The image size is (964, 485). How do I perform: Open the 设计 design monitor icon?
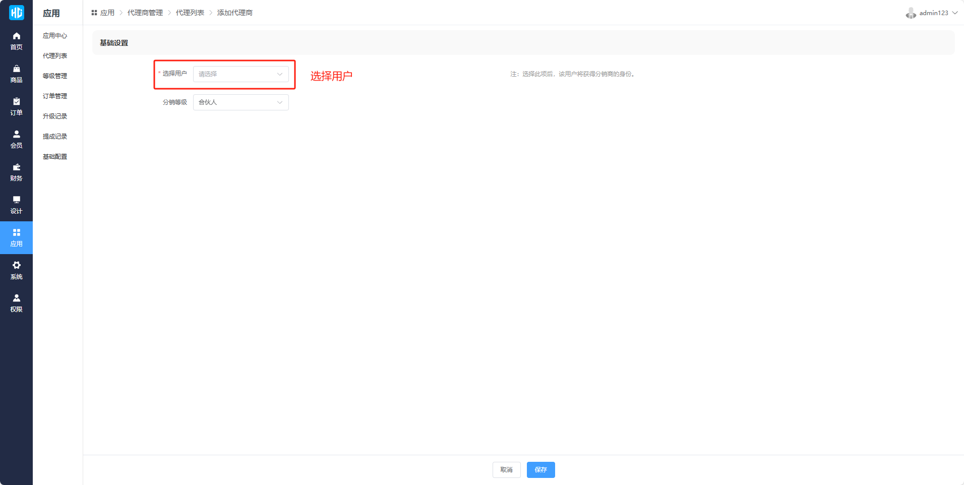coord(16,200)
